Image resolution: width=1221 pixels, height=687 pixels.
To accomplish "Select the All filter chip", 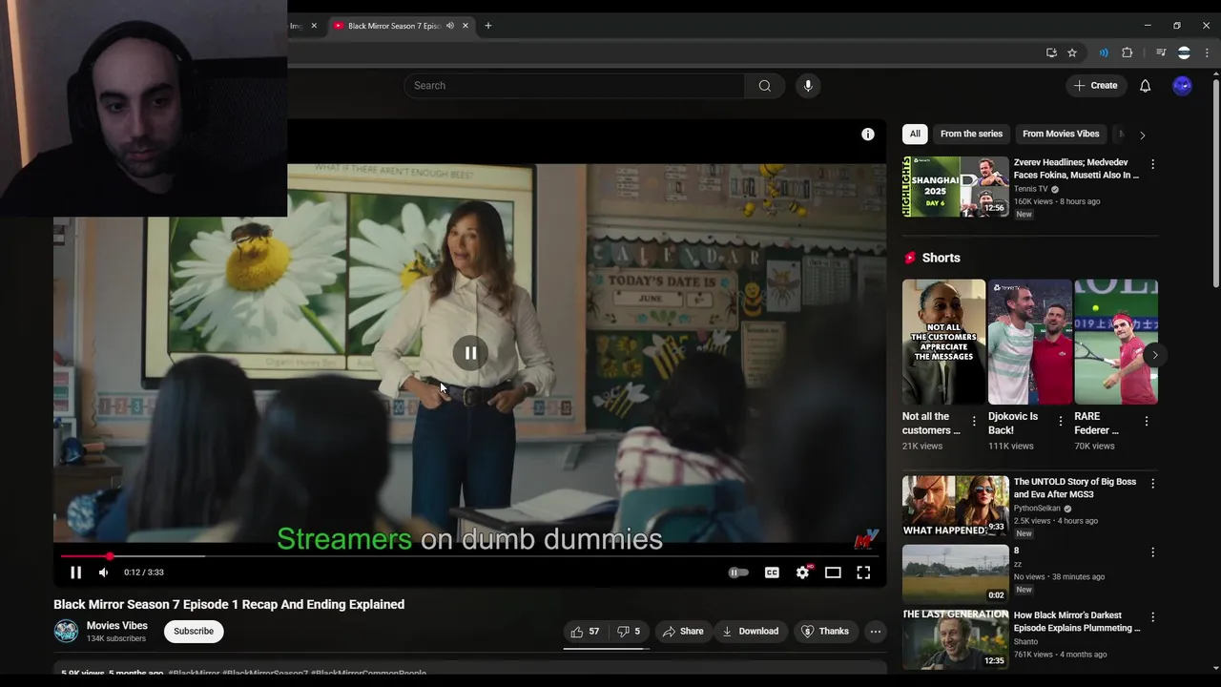I will tap(915, 135).
